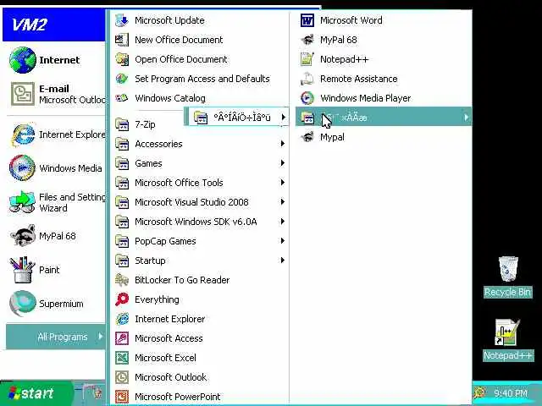542x406 pixels.
Task: Click All Programs
Action: click(56, 337)
